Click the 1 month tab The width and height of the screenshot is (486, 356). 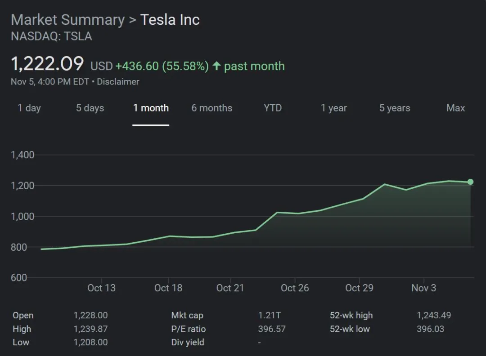coord(151,108)
